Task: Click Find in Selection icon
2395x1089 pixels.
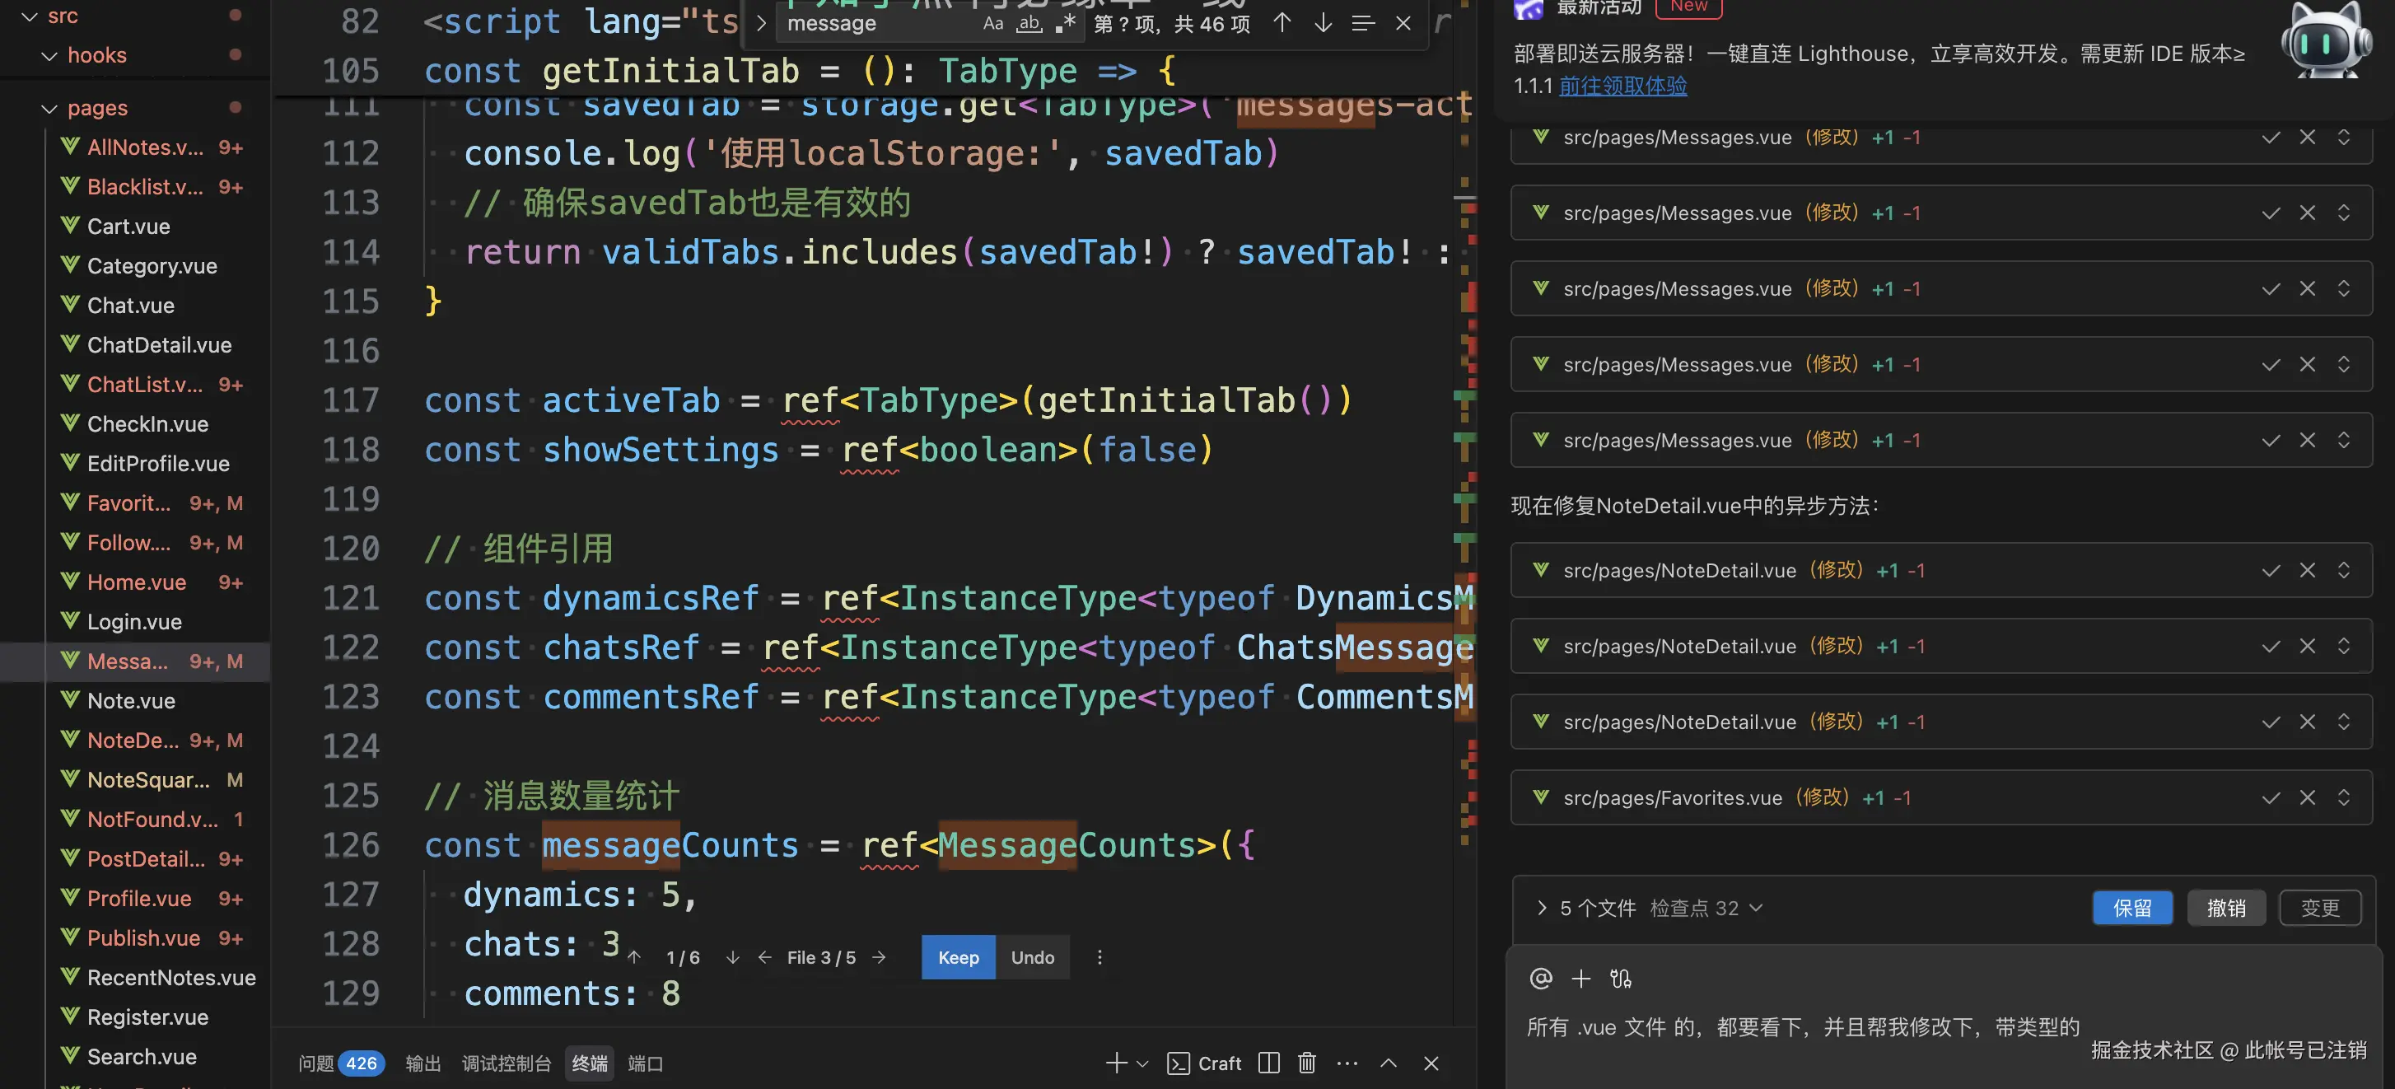Action: point(1362,23)
